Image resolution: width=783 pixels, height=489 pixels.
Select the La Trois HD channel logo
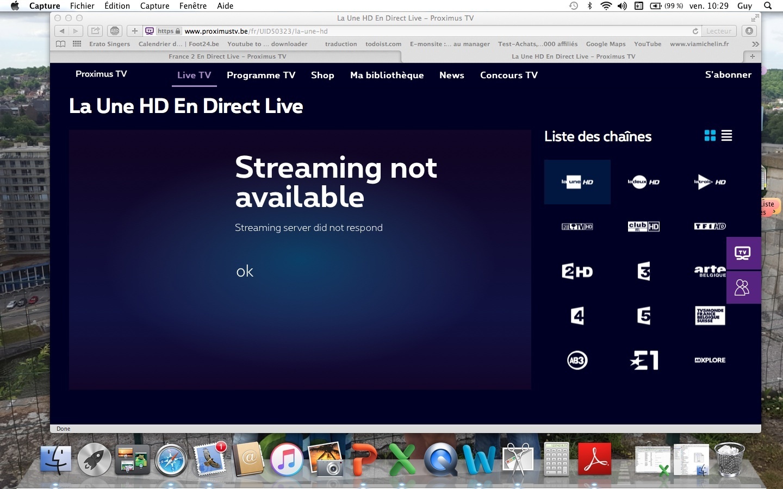[710, 182]
